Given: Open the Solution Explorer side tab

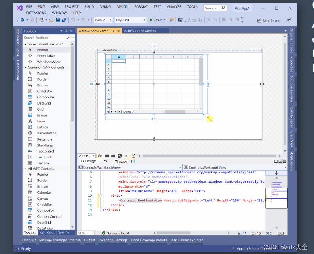Looking at the screenshot, I should coord(292,89).
